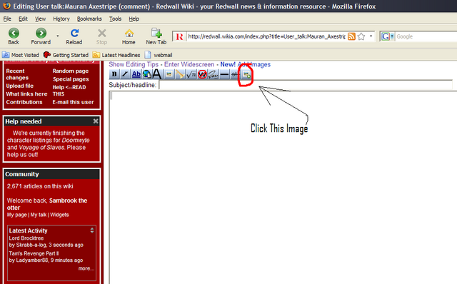Open the Tools menu

(x=115, y=19)
